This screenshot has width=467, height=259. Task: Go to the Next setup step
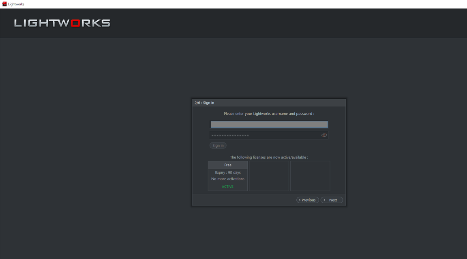pos(332,200)
